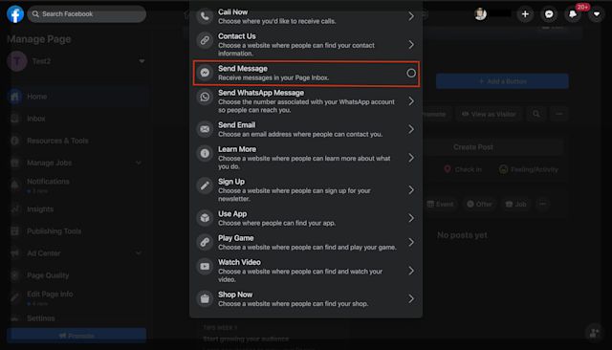This screenshot has width=612, height=350.
Task: Expand the Manage Jobs chevron
Action: 139,163
